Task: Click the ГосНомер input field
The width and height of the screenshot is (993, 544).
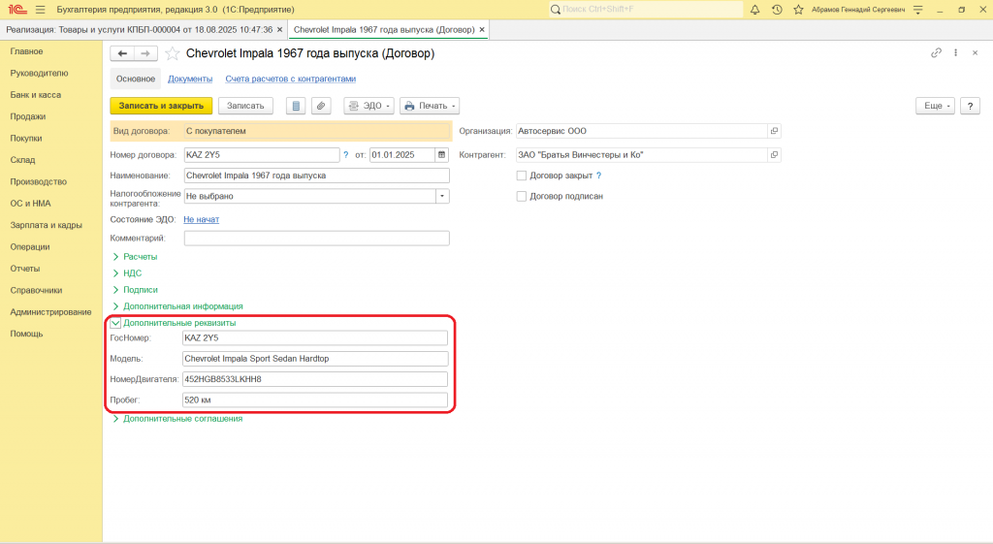Action: pyautogui.click(x=315, y=338)
